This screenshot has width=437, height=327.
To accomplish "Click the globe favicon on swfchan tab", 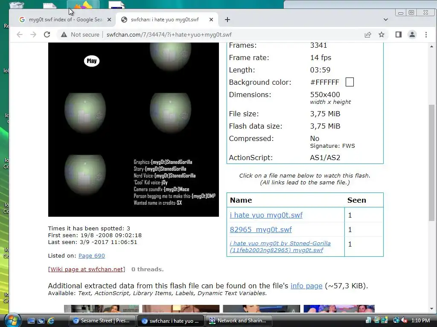I will [124, 20].
